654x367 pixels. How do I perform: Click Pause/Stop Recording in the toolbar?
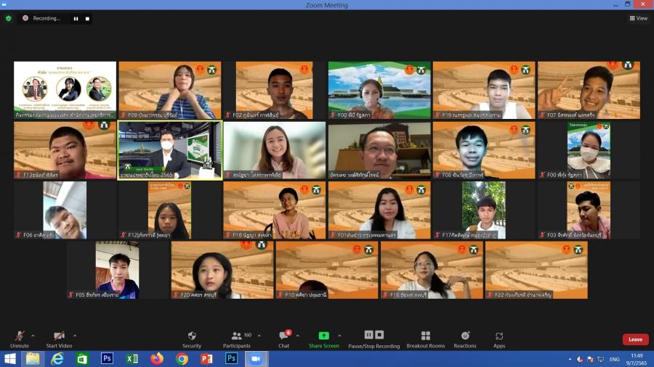pos(374,339)
